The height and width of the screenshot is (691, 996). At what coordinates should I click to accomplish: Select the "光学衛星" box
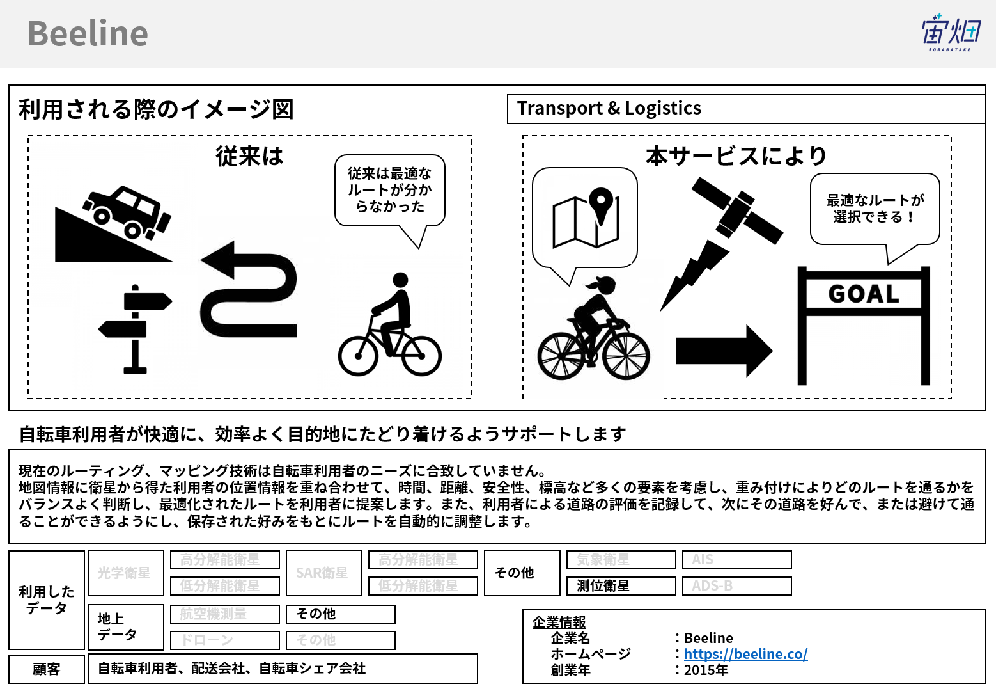tap(126, 573)
